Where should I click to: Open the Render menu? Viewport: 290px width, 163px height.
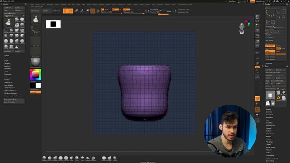129,4
